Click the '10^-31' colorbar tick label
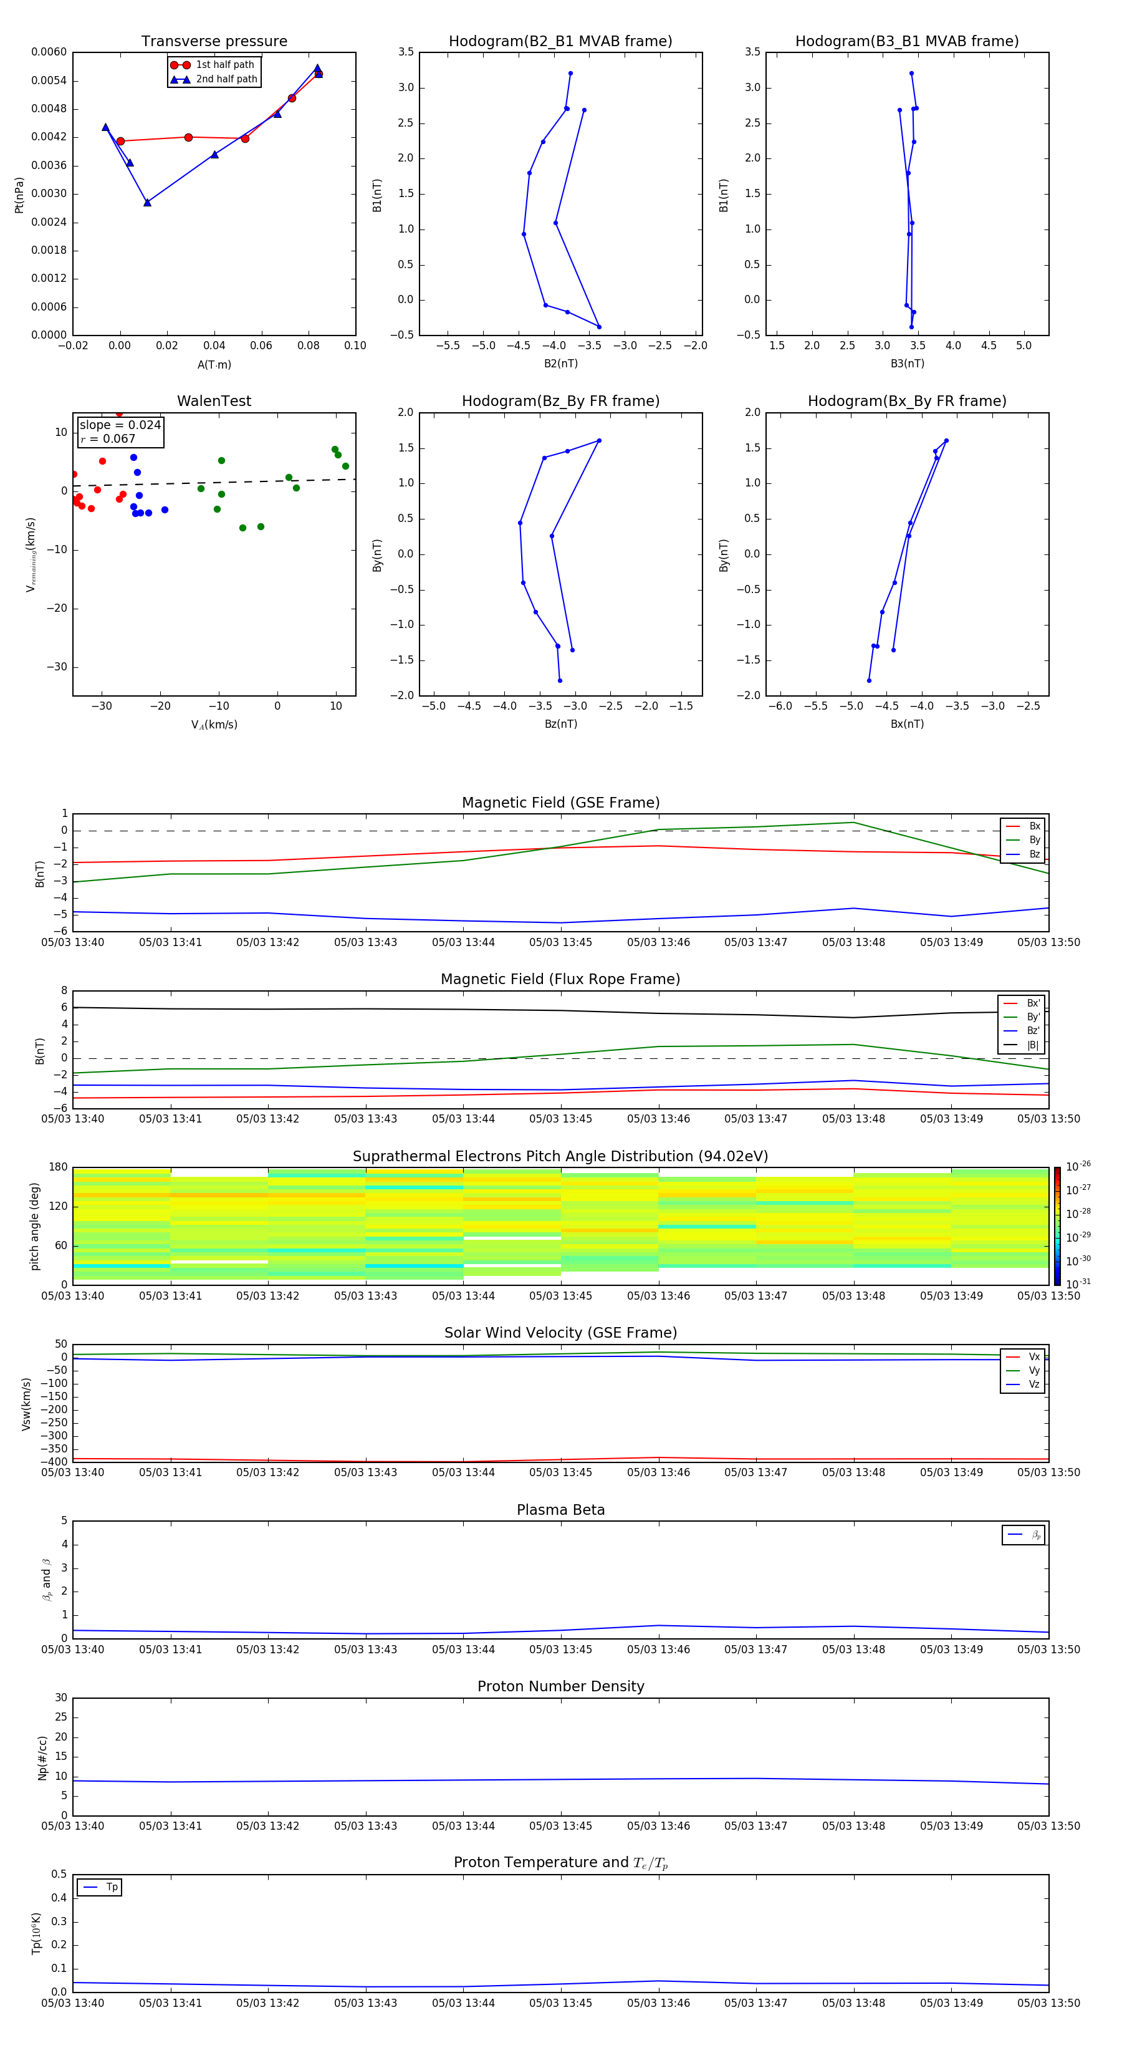 tap(1078, 1284)
